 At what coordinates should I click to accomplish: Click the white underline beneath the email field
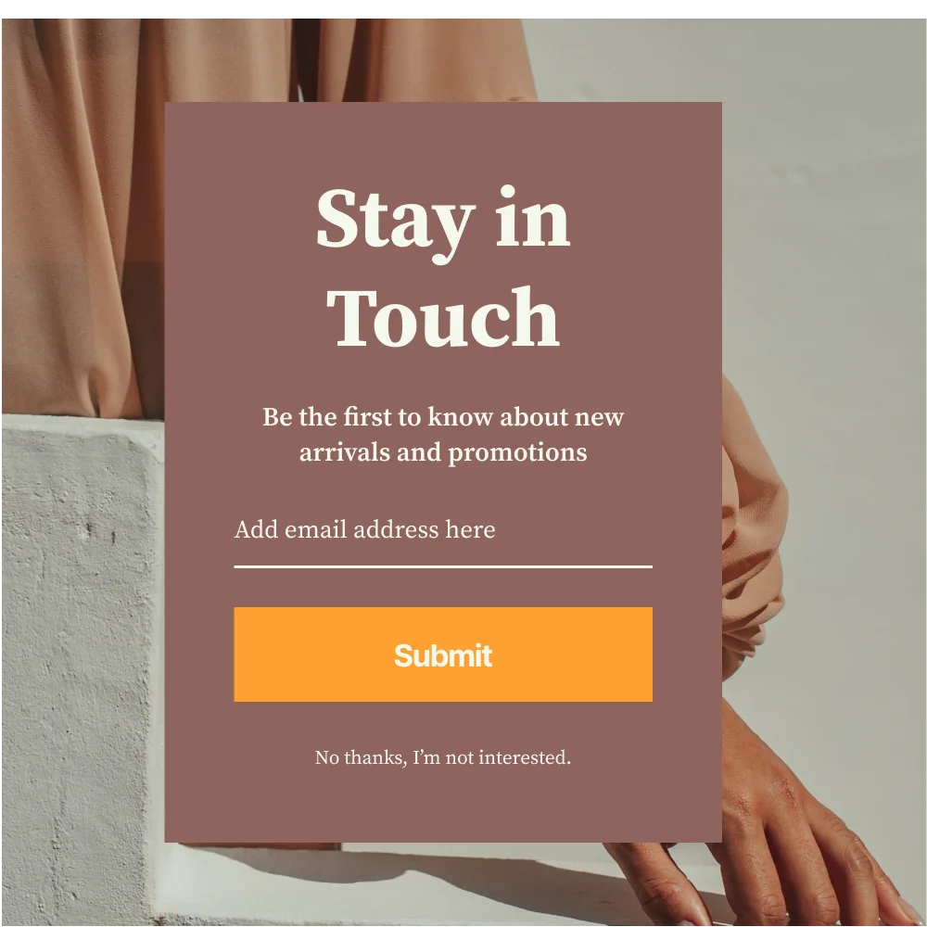pyautogui.click(x=443, y=566)
